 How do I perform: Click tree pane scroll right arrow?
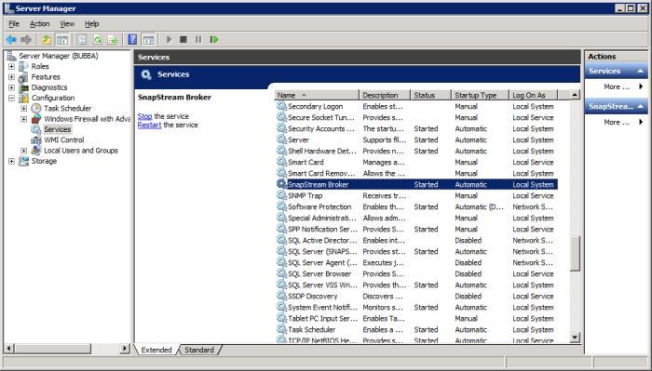(124, 349)
